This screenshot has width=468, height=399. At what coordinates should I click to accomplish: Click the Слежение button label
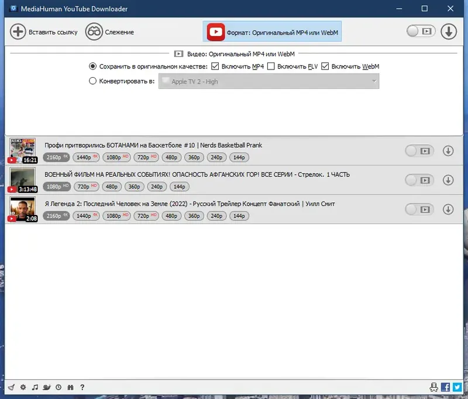pos(119,32)
